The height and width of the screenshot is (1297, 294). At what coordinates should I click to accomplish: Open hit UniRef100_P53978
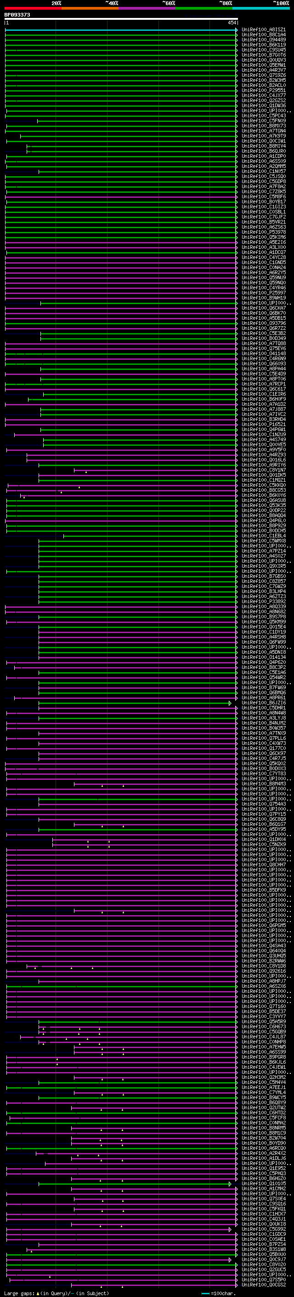(x=263, y=232)
